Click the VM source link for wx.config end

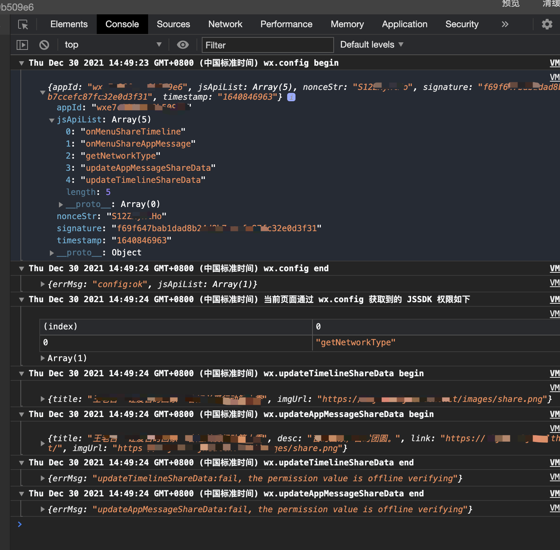click(x=554, y=269)
